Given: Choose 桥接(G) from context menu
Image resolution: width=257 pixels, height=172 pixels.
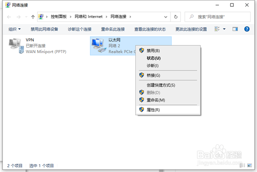Looking at the screenshot, I should [x=168, y=75].
